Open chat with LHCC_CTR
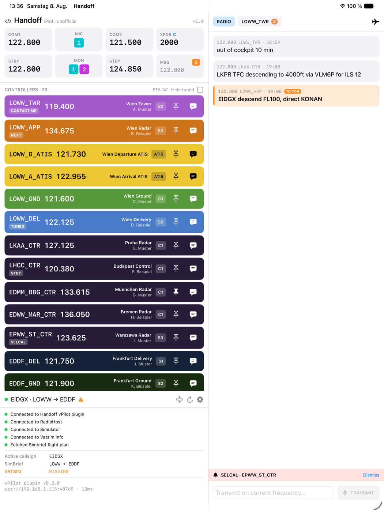Image resolution: width=384 pixels, height=512 pixels. coord(193,269)
